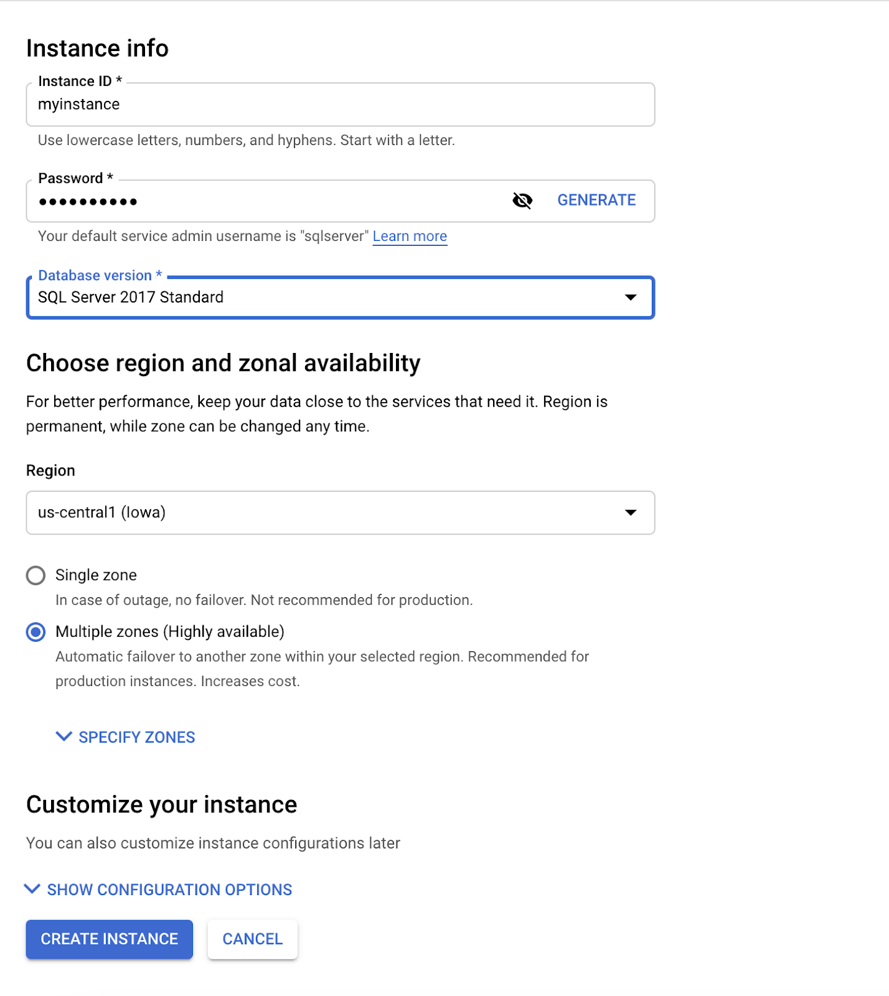889x996 pixels.
Task: Click GENERATE to create a password
Action: coord(596,200)
